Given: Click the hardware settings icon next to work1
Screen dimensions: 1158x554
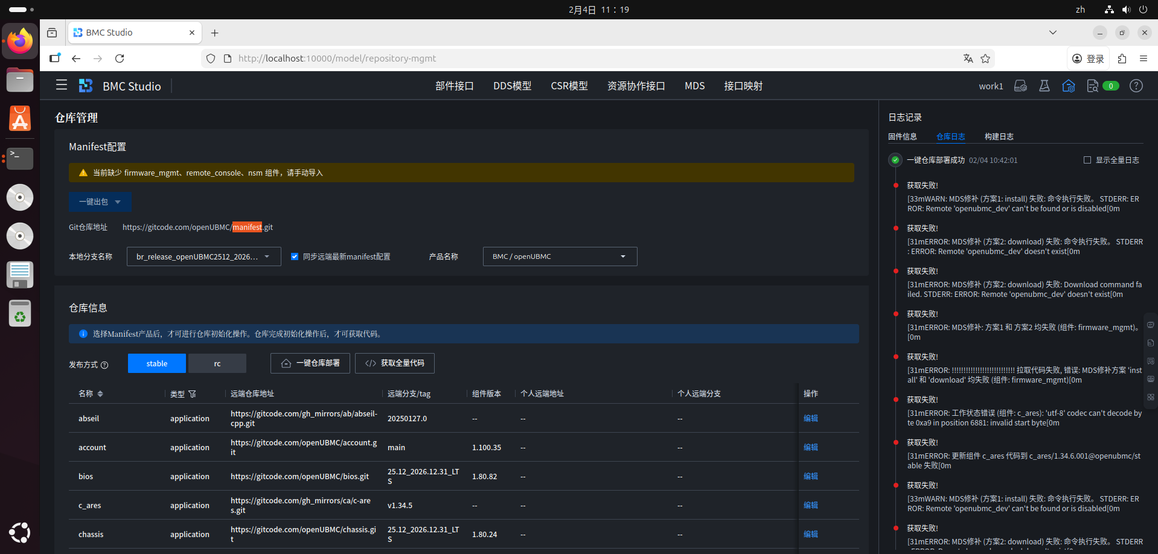Looking at the screenshot, I should click(1020, 86).
